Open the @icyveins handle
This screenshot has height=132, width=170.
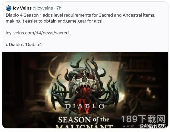43,8
